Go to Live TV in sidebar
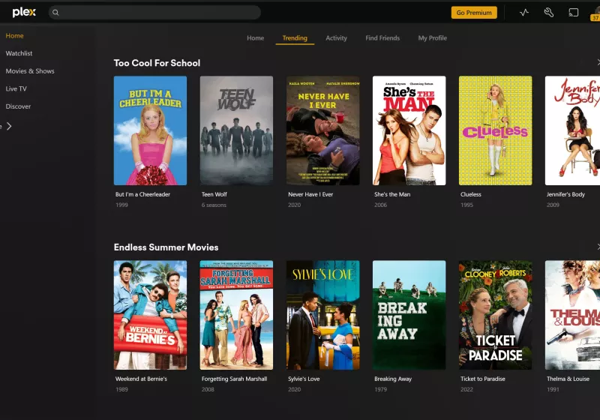 pos(16,88)
